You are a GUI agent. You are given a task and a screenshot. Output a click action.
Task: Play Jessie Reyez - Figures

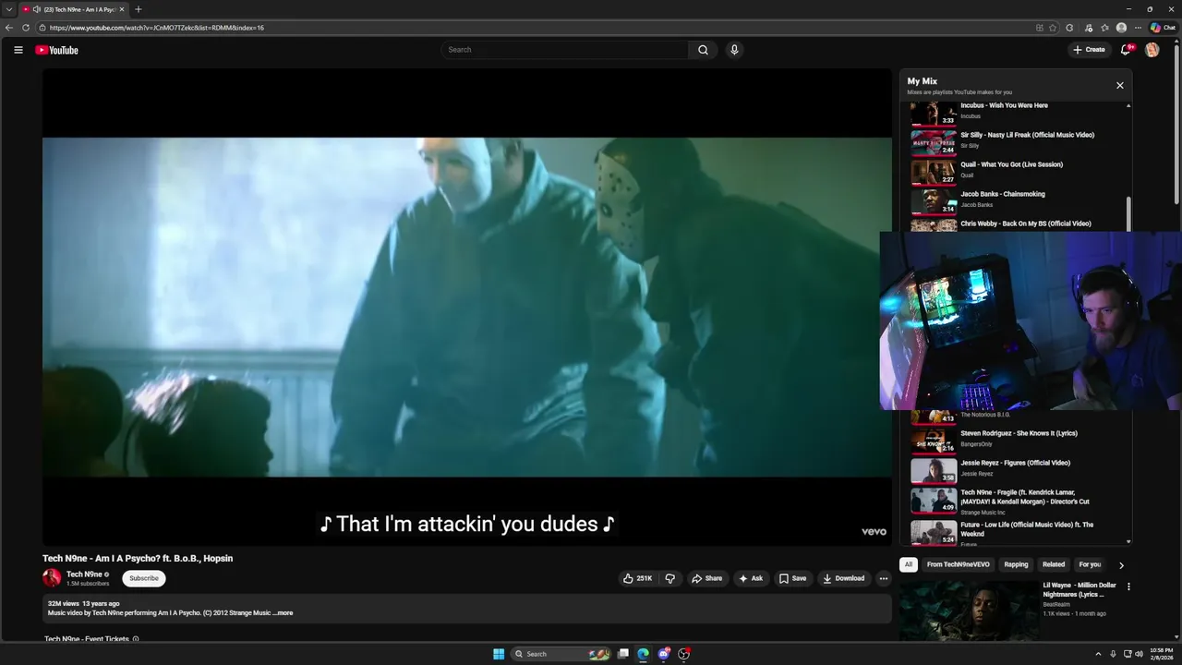1015,463
